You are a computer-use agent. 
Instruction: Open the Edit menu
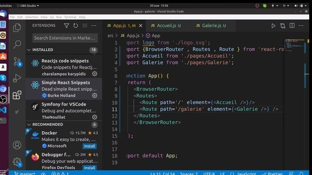coord(20,17)
